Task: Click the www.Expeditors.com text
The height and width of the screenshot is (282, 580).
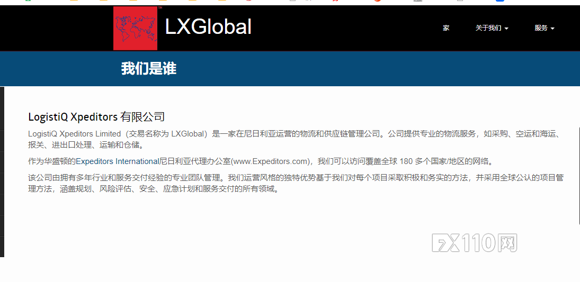Action: coord(270,161)
